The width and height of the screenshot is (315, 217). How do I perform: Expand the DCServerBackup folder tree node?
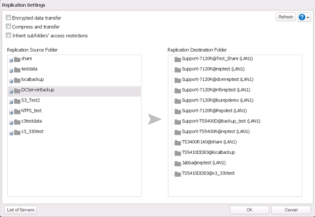point(11,92)
